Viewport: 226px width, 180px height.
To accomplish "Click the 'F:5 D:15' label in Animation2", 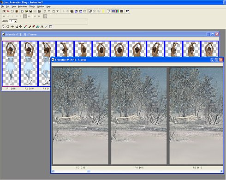I will 197,168.
